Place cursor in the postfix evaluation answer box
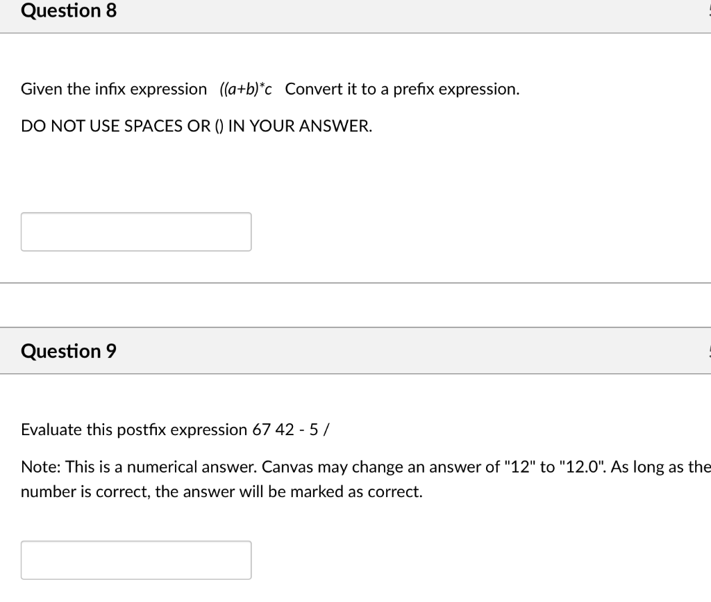The width and height of the screenshot is (711, 602). pos(135,560)
